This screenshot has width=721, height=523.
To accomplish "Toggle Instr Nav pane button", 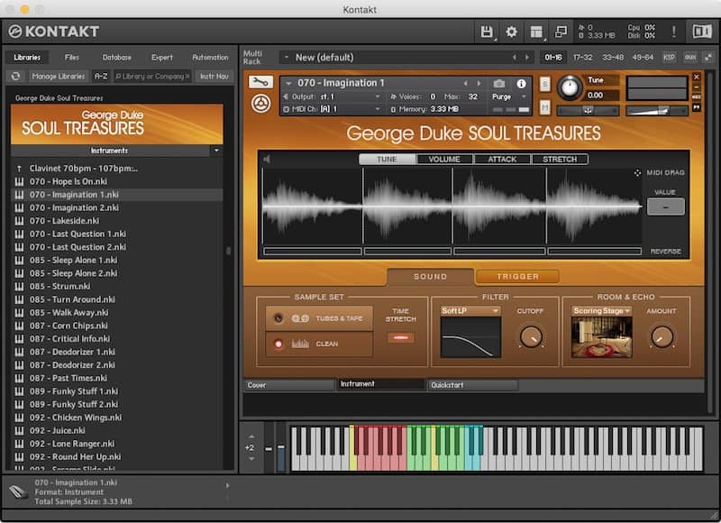I will point(214,76).
